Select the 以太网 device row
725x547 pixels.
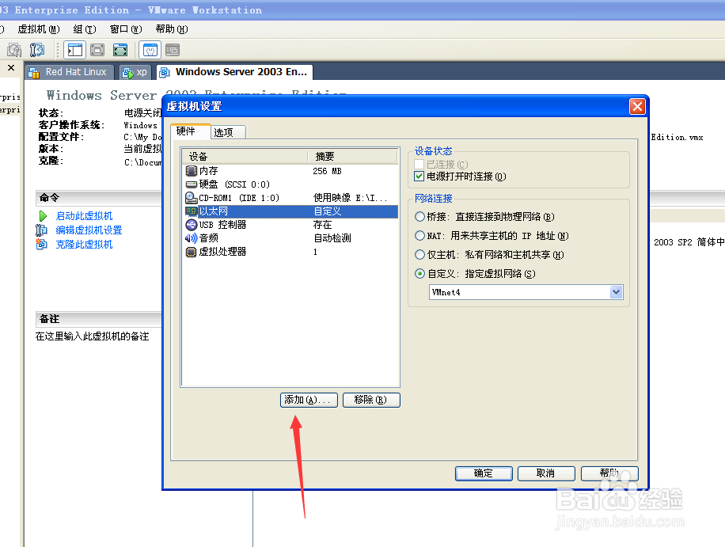click(x=290, y=211)
